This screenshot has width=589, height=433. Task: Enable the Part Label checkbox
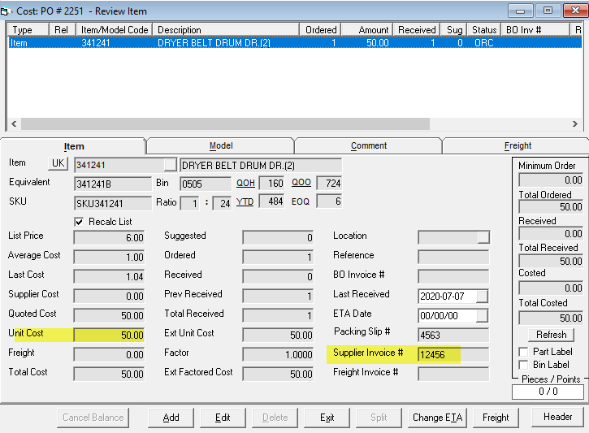coord(523,352)
